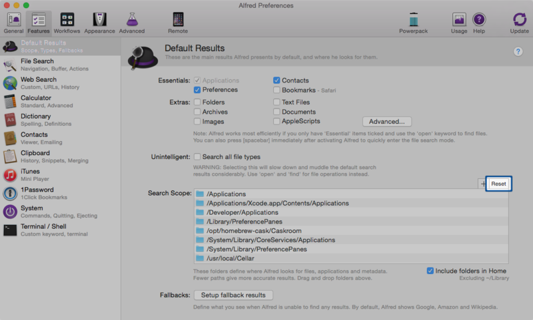The width and height of the screenshot is (533, 320).
Task: Open System sidebar item label
Action: pos(31,208)
